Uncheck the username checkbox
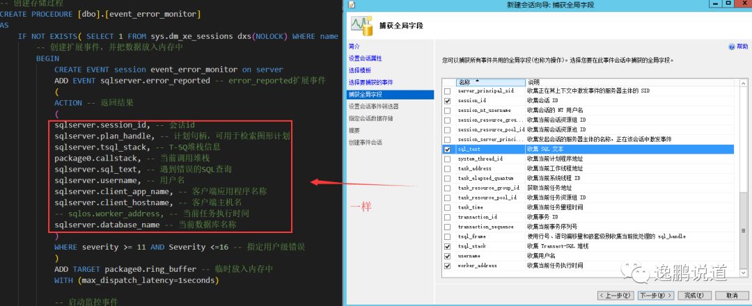Viewport: 752px width, 306px height. [x=448, y=256]
